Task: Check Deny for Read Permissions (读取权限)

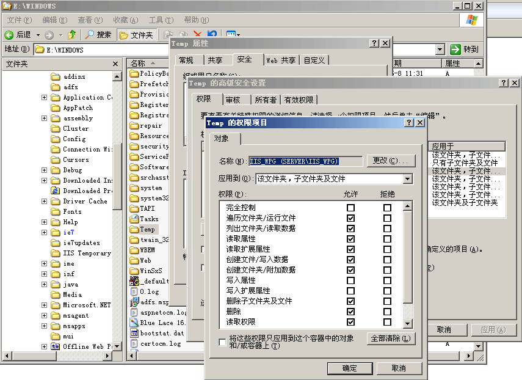Action: point(387,322)
